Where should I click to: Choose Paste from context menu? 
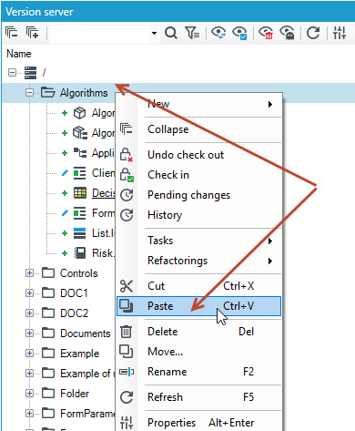[x=199, y=306]
